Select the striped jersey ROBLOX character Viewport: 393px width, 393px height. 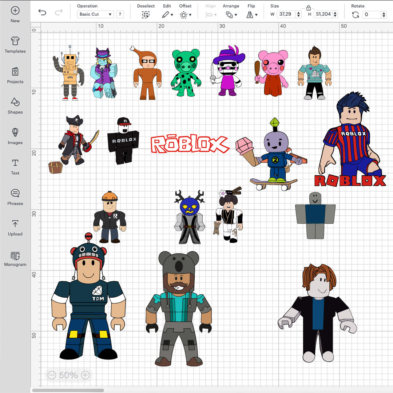pos(350,139)
